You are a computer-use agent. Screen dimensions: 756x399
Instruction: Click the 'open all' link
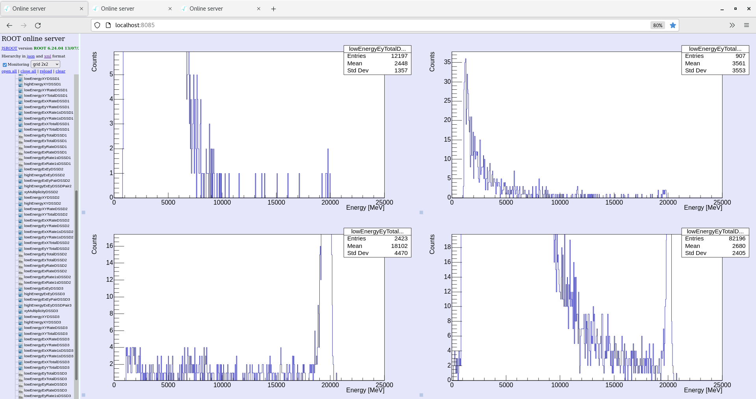(x=9, y=71)
